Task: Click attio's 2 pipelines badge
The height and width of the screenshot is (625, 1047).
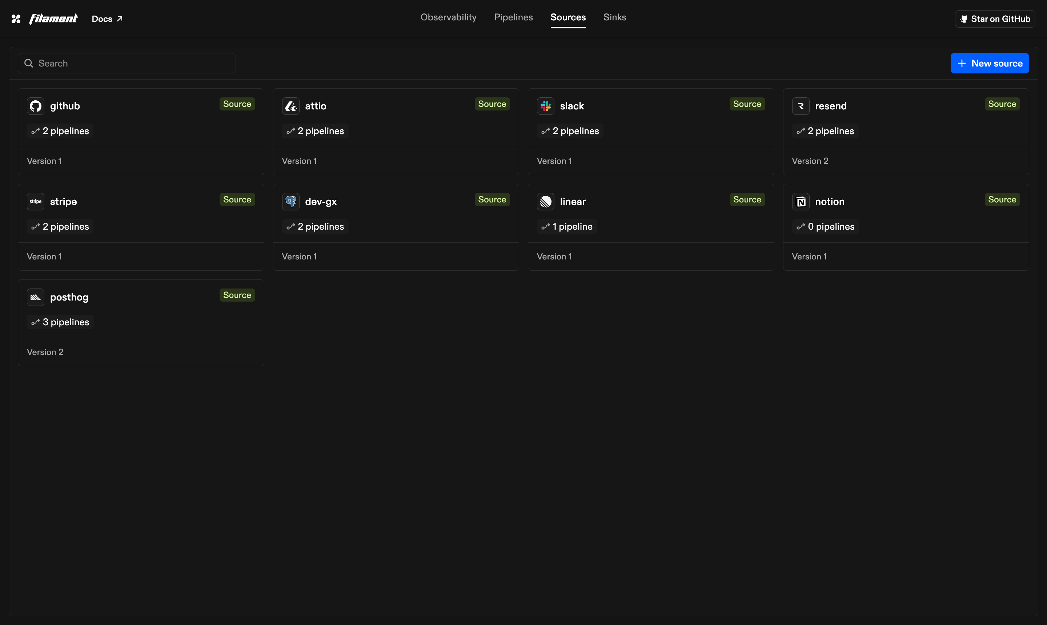Action: (315, 131)
